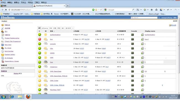Viewport: 180px width, 101px height.
Task: Click the plus tab to add view
Action: 73,28
